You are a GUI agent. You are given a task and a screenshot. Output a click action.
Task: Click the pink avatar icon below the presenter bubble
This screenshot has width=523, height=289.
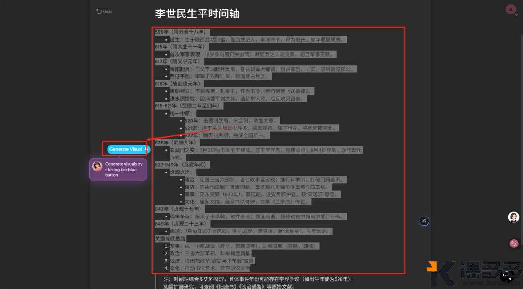tap(514, 243)
